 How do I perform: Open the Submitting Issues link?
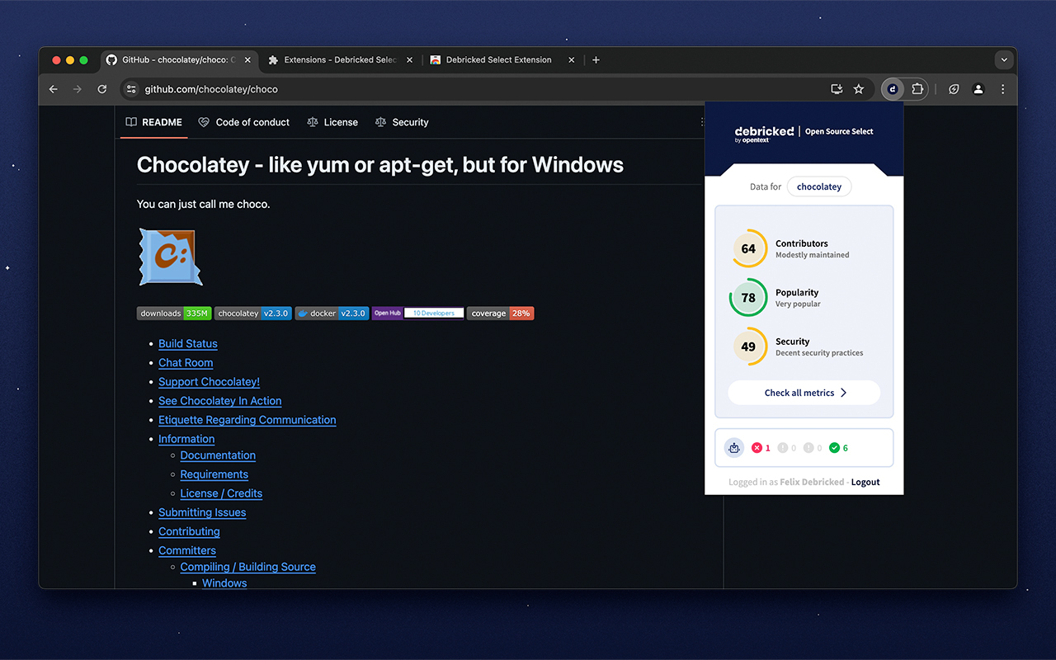(202, 512)
